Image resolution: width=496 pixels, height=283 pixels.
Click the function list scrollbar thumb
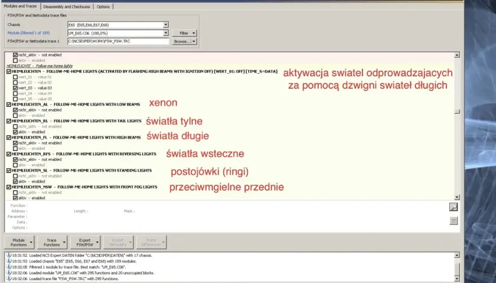pyautogui.click(x=457, y=111)
